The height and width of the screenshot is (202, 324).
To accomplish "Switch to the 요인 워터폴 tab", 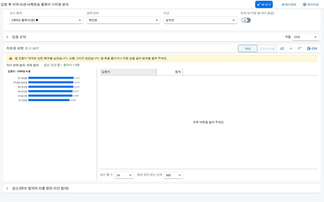I will pos(267,48).
